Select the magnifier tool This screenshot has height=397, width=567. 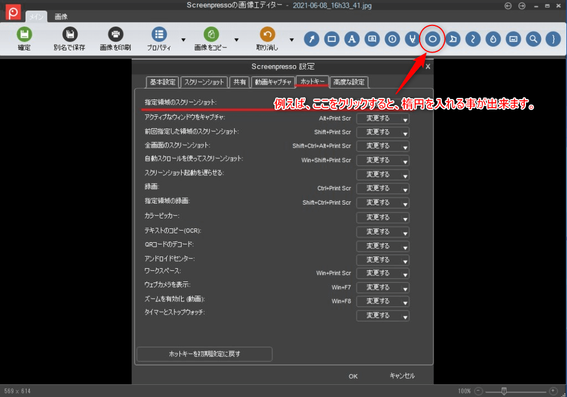tap(533, 39)
